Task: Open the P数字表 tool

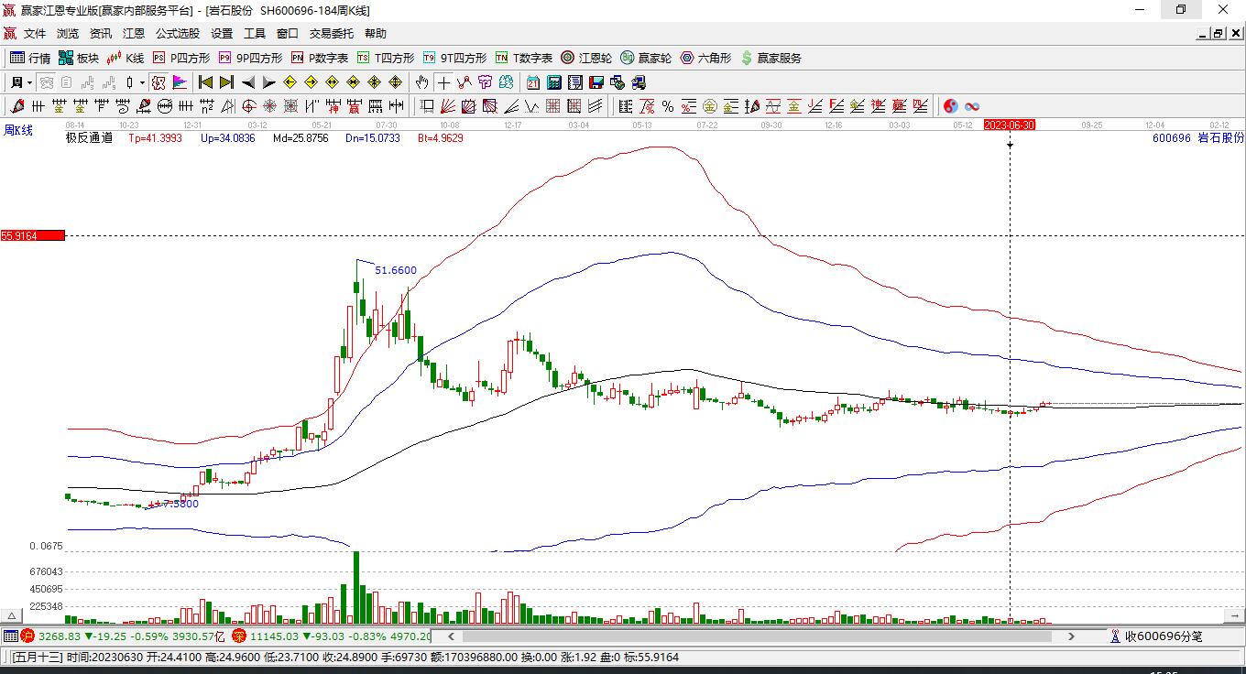Action: [x=320, y=58]
